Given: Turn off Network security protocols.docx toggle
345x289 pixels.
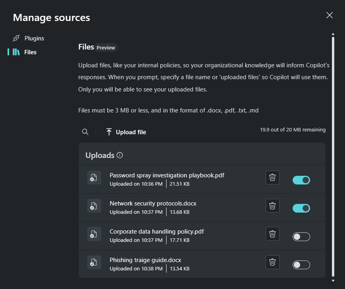Looking at the screenshot, I should (301, 208).
